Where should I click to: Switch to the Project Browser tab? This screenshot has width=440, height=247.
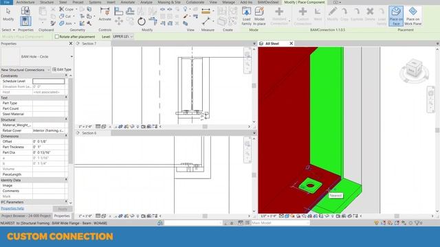(x=26, y=216)
